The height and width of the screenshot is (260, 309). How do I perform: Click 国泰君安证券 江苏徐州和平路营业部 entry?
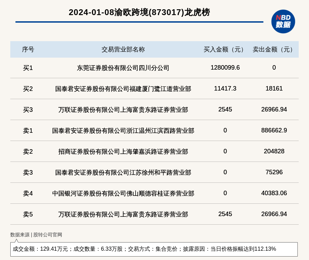point(123,173)
